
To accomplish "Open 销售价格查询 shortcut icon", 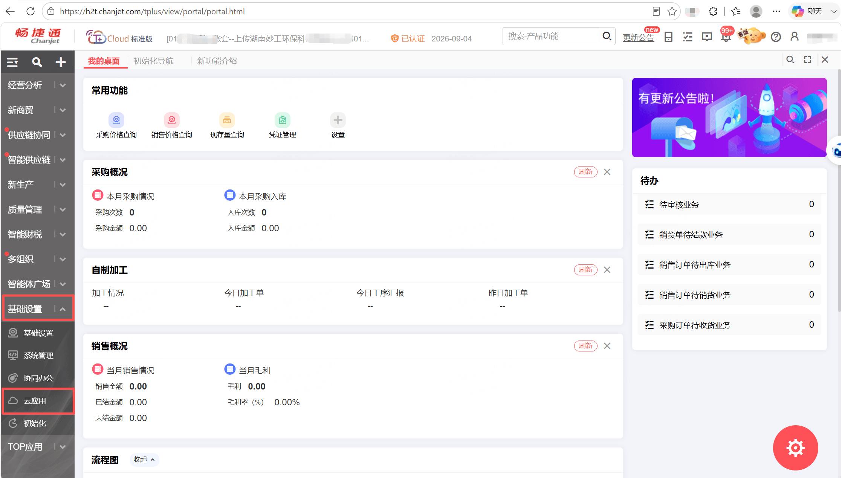I will 172,120.
